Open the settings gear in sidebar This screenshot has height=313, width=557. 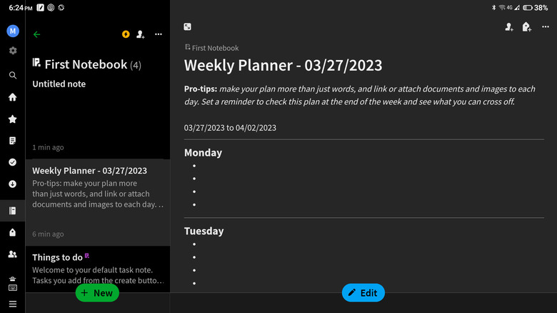13,51
